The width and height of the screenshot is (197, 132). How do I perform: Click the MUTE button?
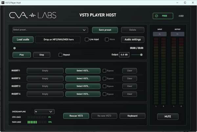(168, 117)
